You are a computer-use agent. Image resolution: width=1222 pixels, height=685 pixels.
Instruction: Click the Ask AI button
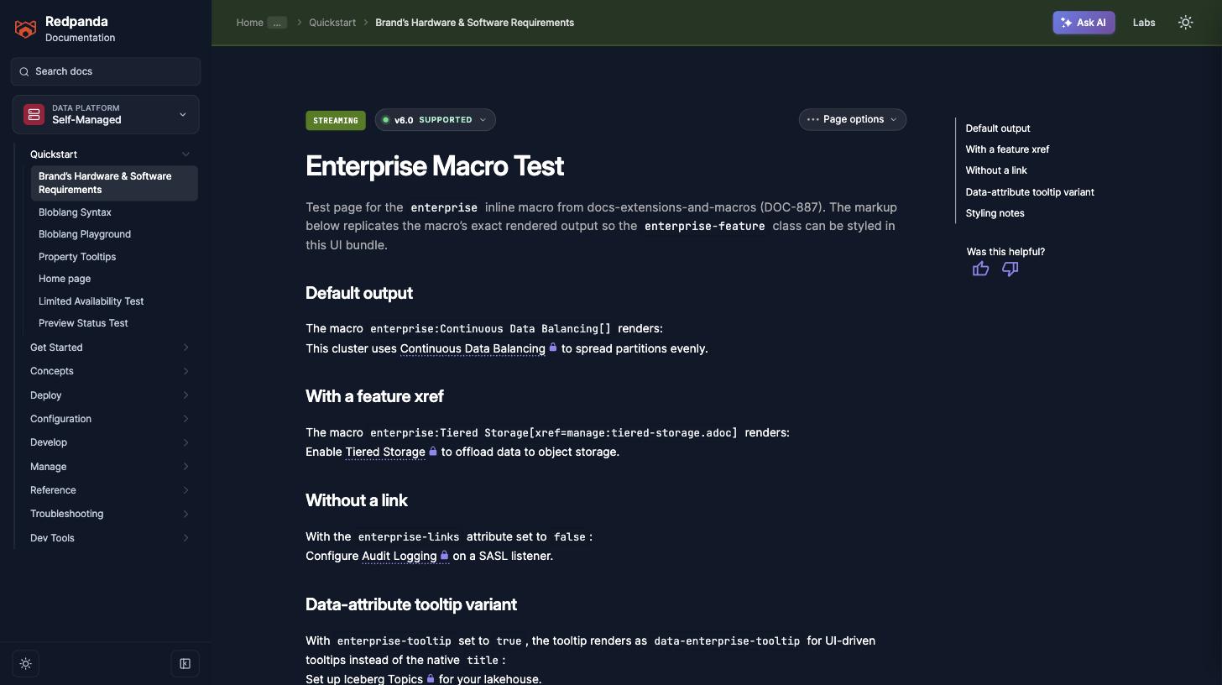coord(1084,23)
